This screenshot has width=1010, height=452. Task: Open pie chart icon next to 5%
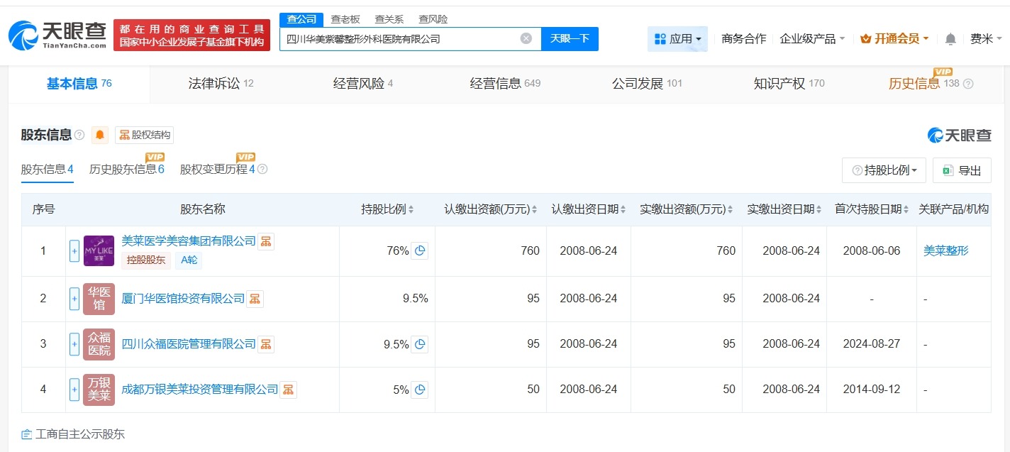tap(420, 390)
